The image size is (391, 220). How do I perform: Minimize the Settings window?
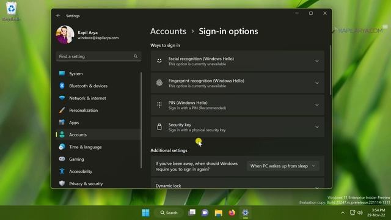297,13
